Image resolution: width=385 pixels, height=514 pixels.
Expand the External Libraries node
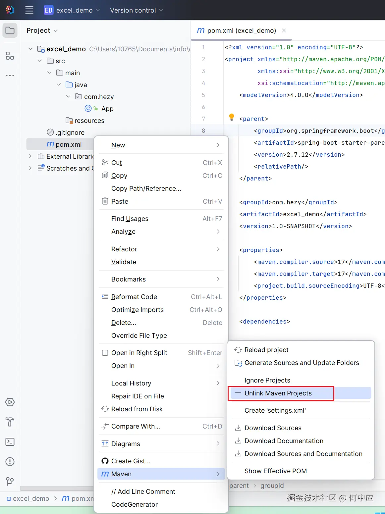(x=30, y=156)
